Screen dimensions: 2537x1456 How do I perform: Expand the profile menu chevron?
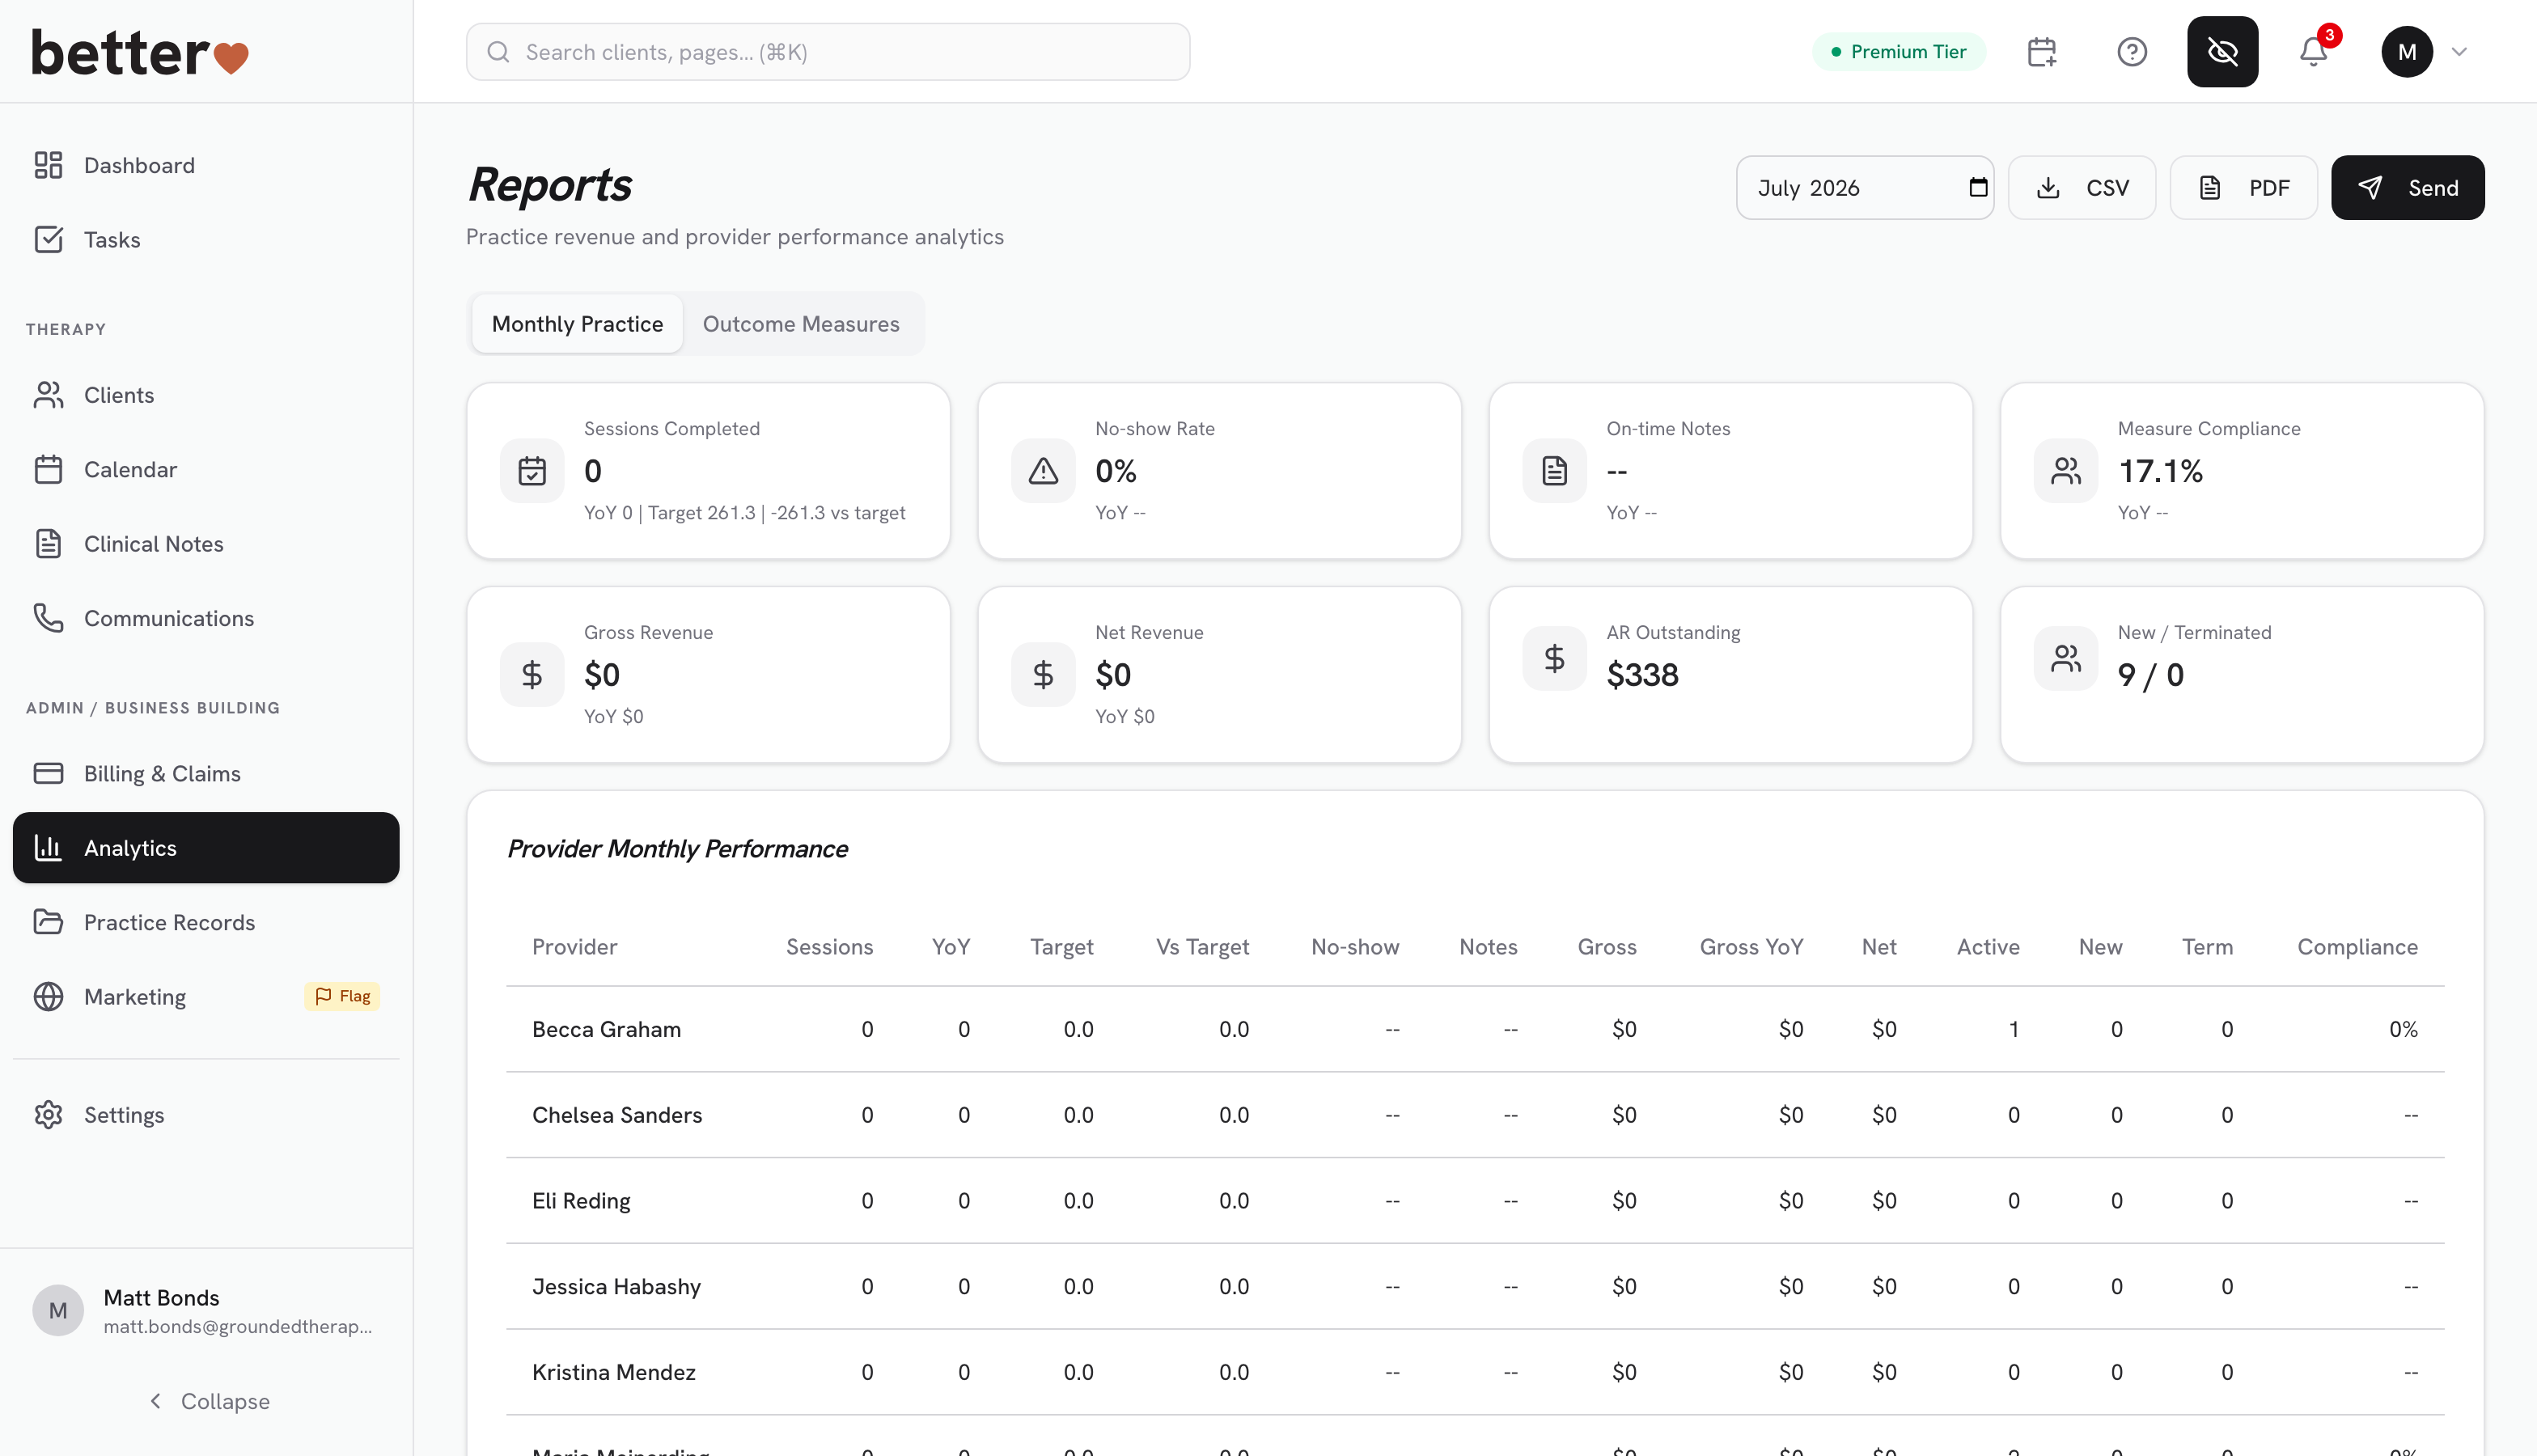pyautogui.click(x=2459, y=52)
